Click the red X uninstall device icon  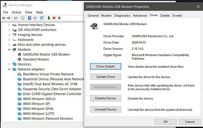click(54, 18)
